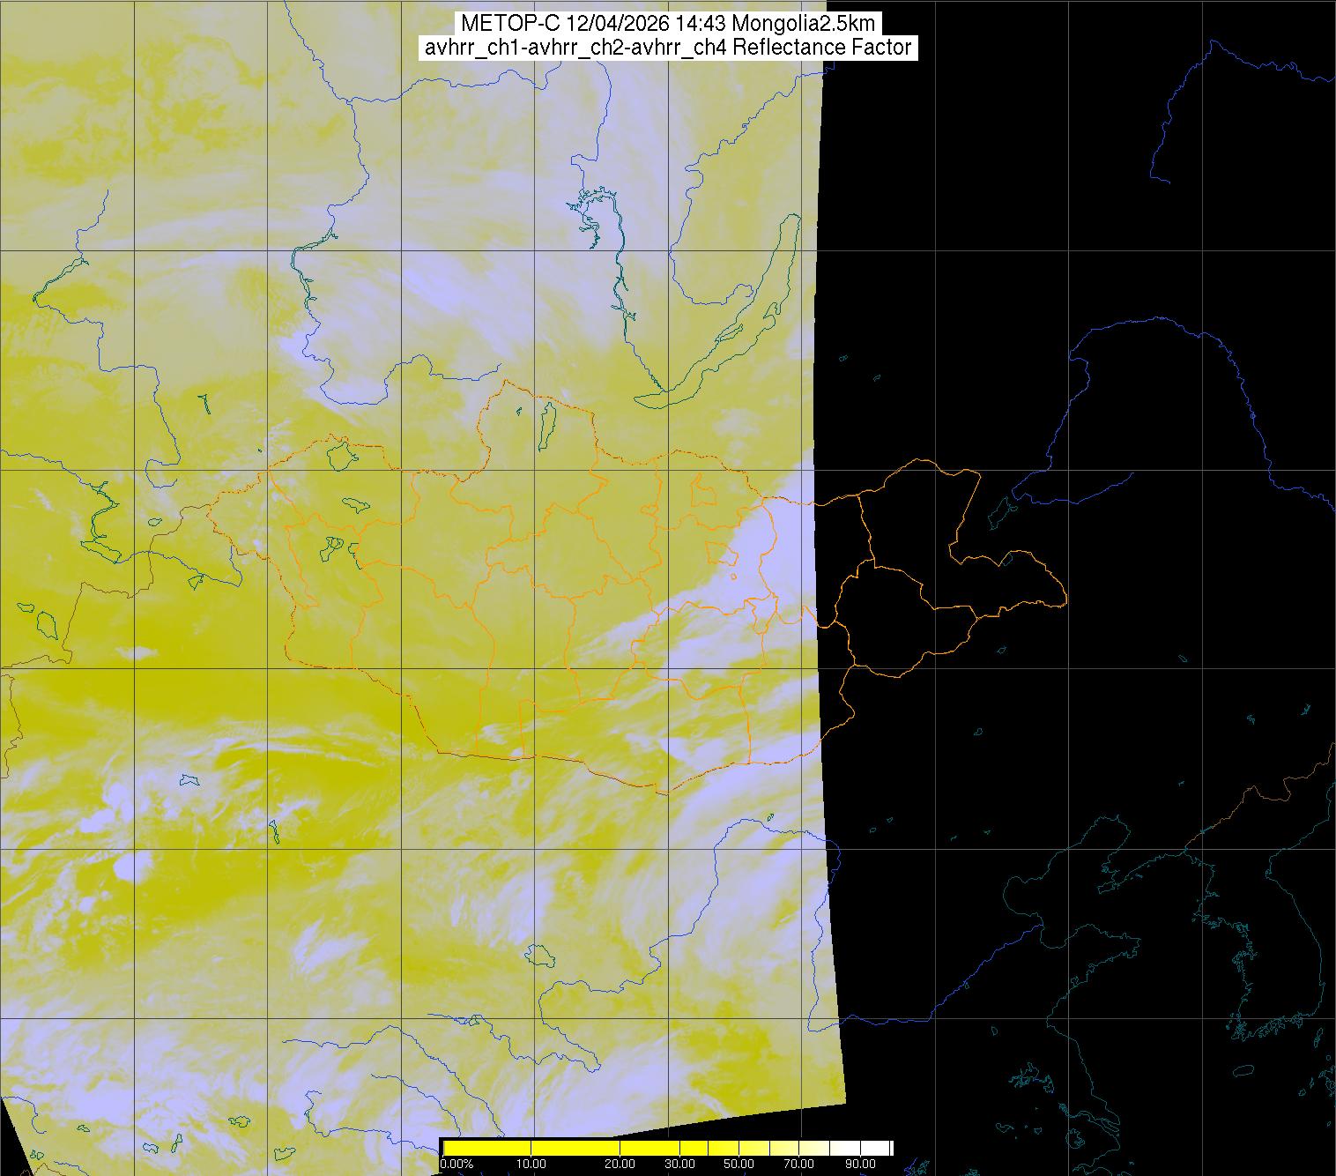Click the large Uvs lake outline in northwest Mongolia
The height and width of the screenshot is (1176, 1336).
coord(340,455)
